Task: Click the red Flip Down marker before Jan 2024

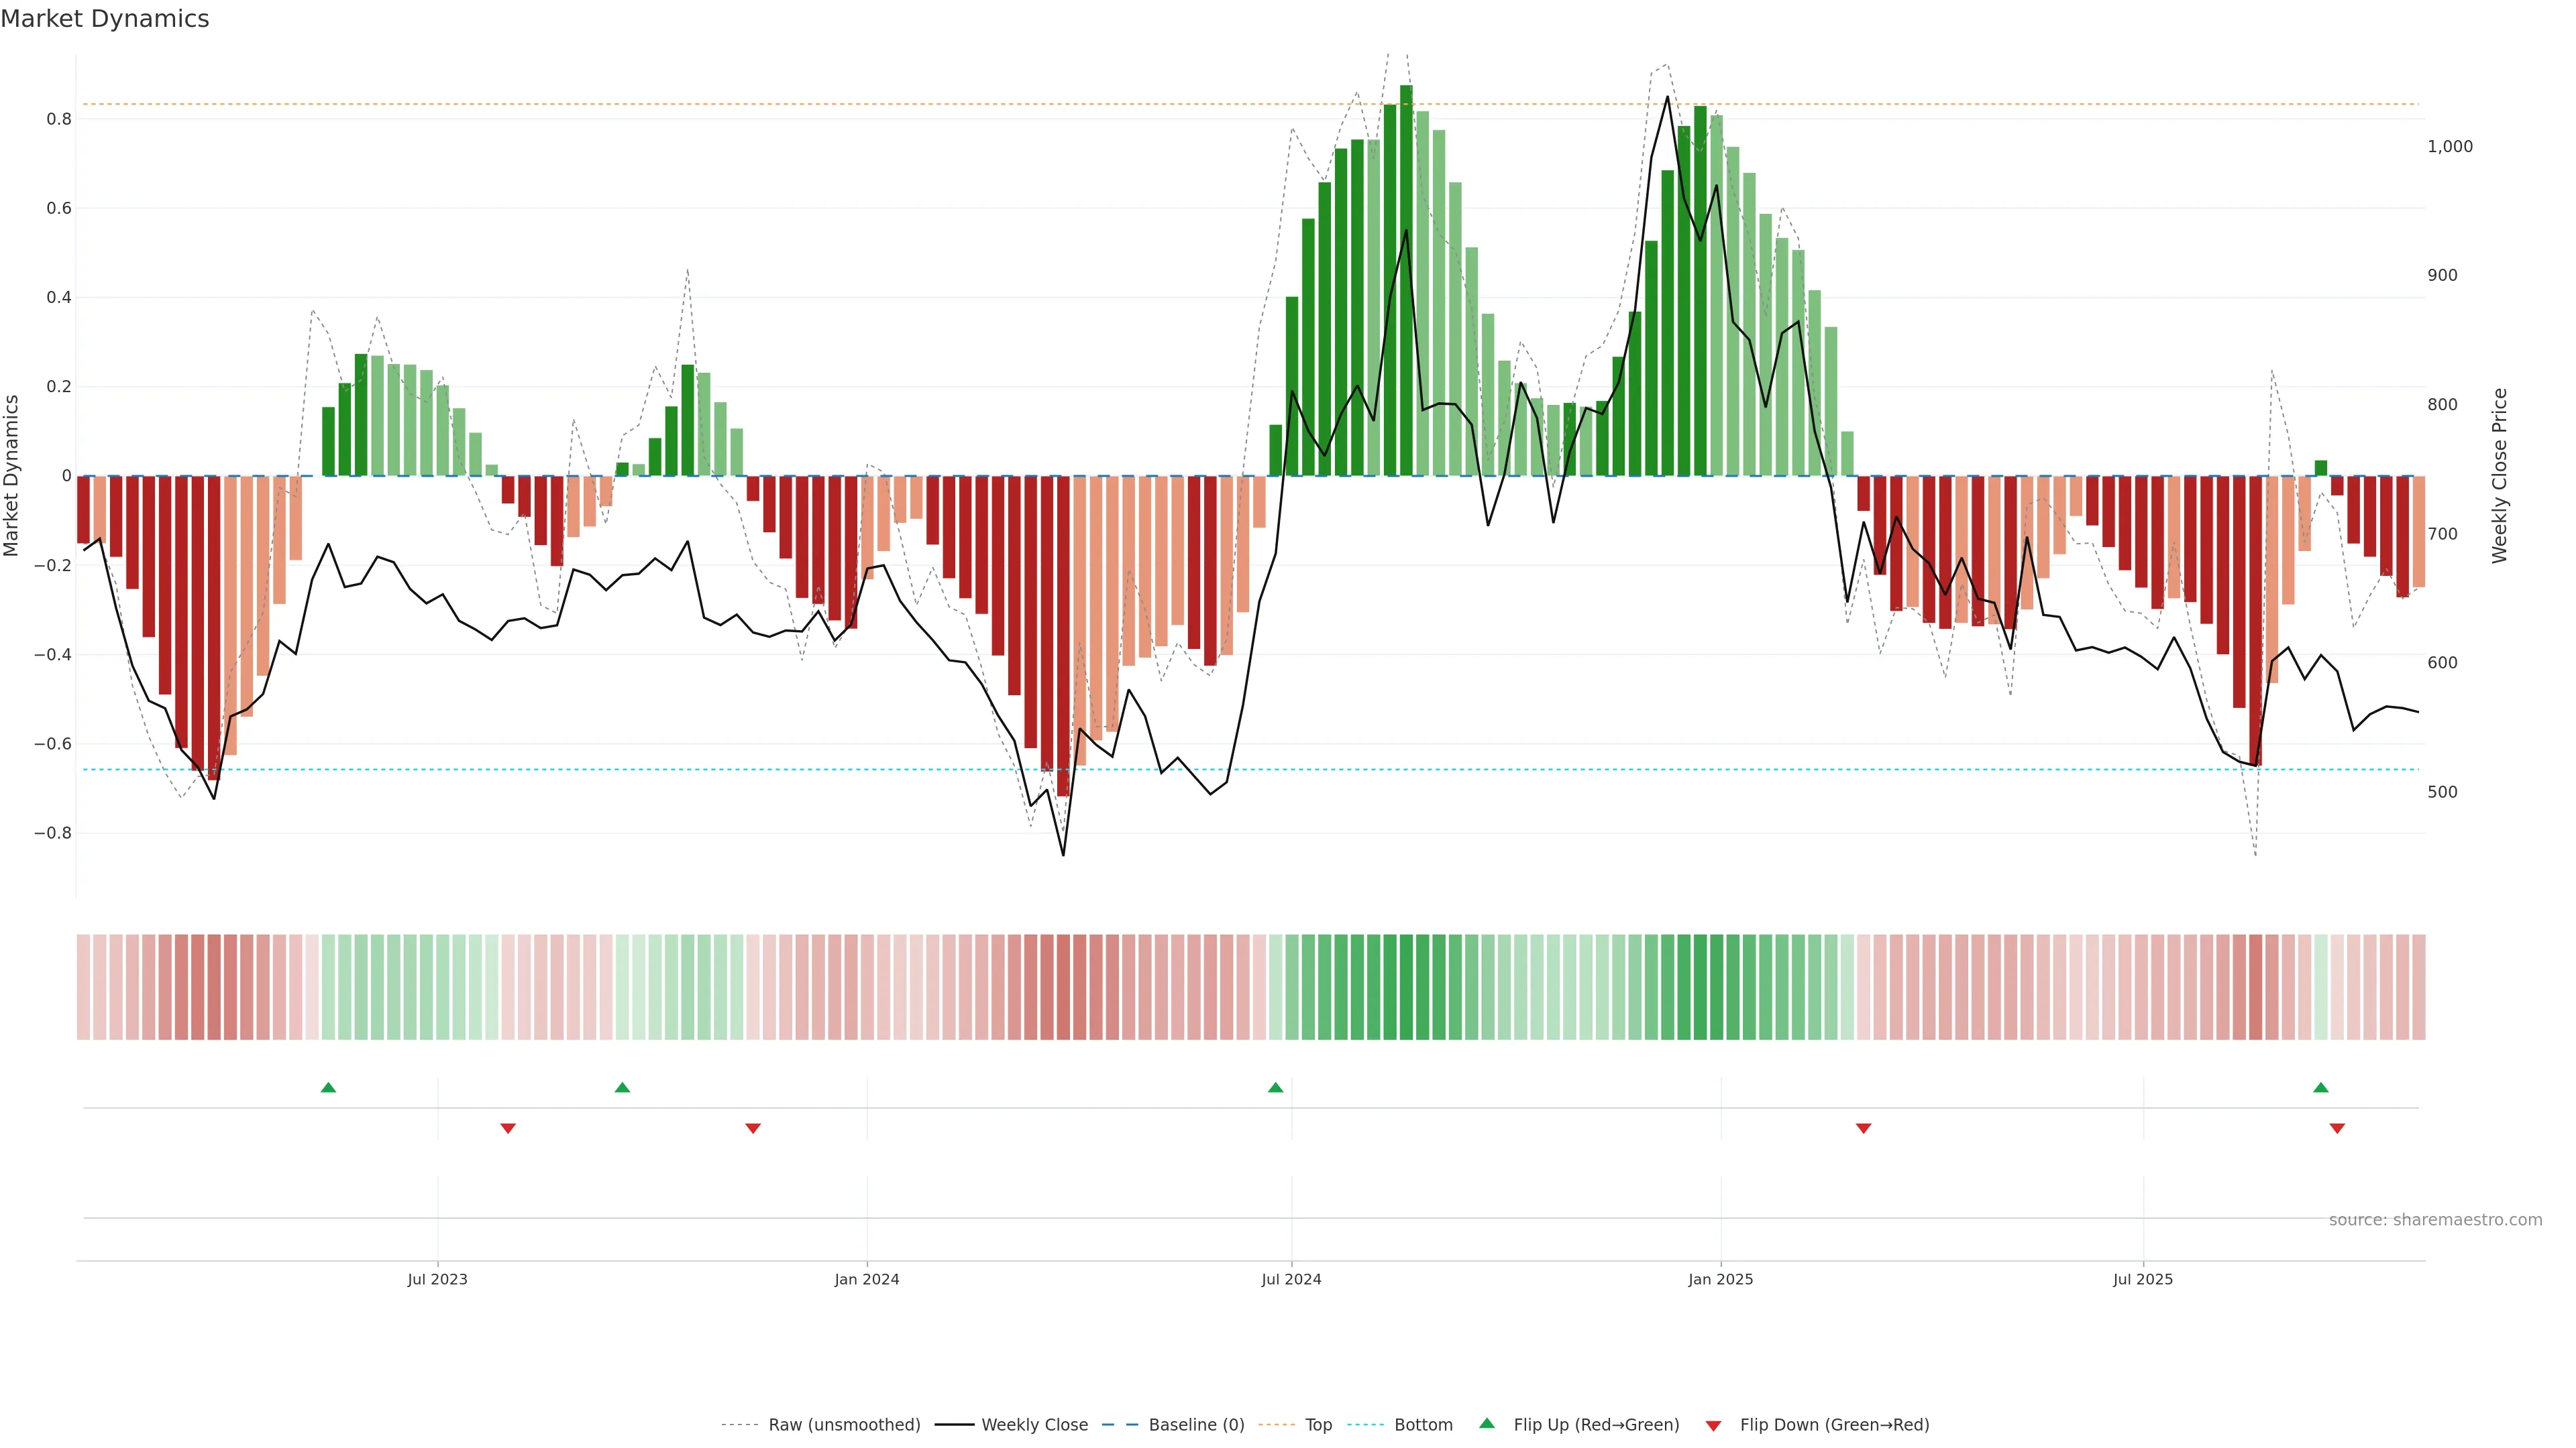Action: tap(753, 1128)
